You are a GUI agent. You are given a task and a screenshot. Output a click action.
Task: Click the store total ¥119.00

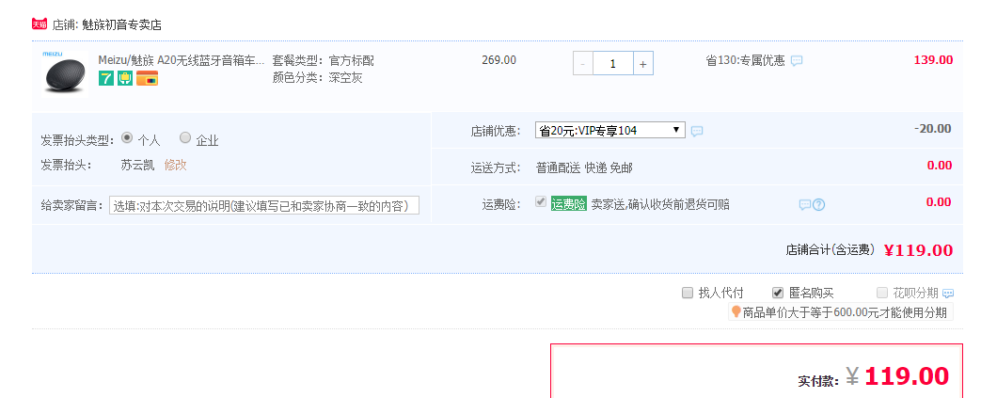[918, 250]
